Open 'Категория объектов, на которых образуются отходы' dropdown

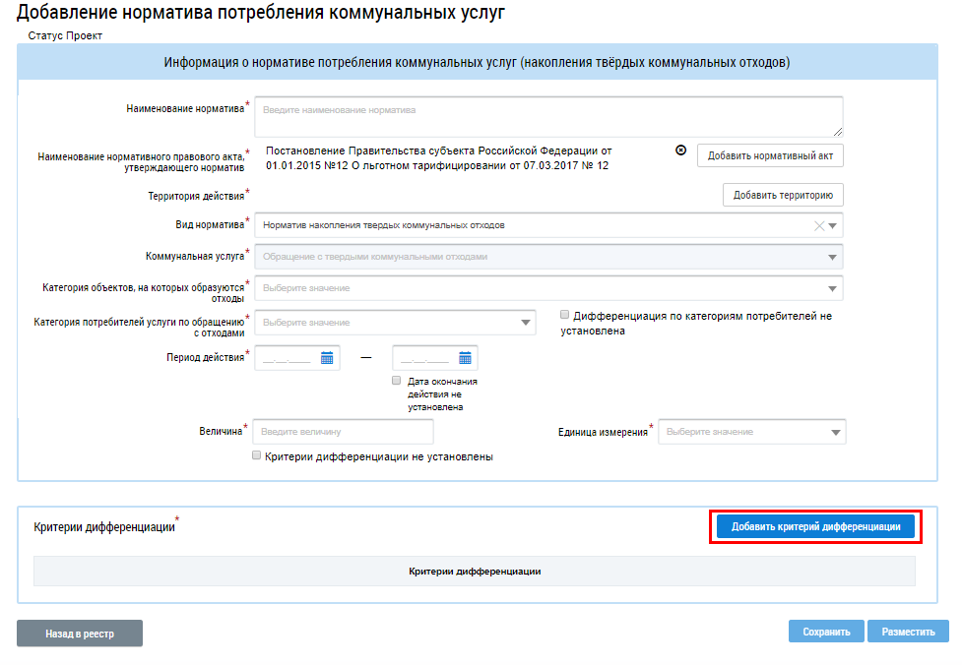[548, 288]
